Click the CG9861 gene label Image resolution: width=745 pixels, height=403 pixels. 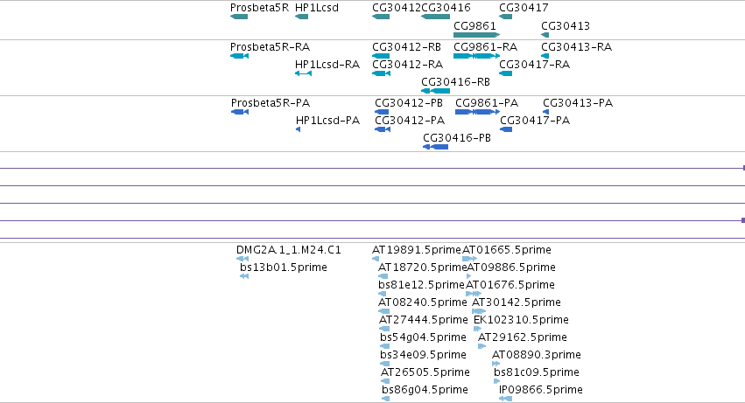point(474,25)
